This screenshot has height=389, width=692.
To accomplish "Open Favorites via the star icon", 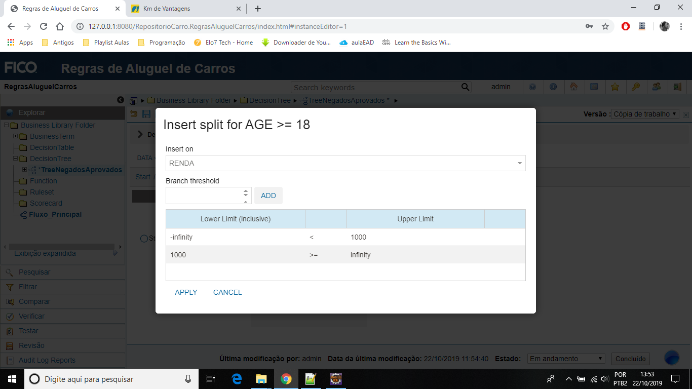I will (x=616, y=87).
